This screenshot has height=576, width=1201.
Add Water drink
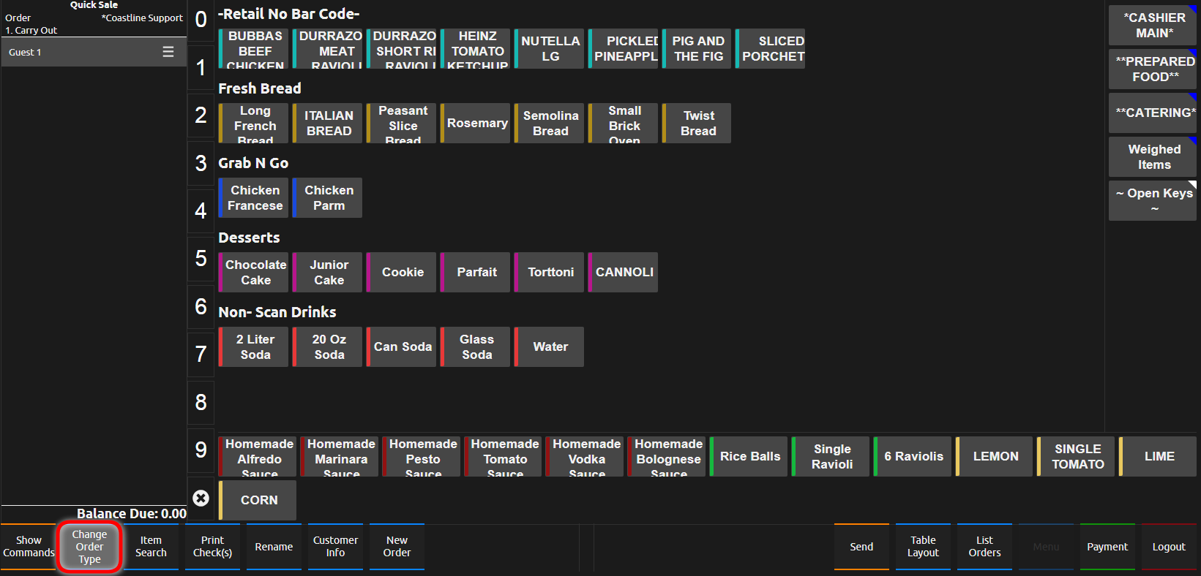click(x=550, y=346)
